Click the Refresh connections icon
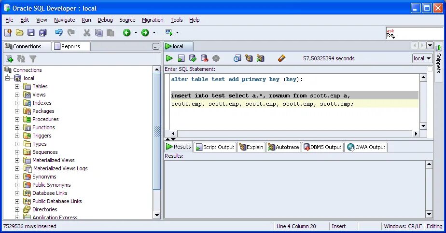The image size is (446, 233). tap(21, 59)
